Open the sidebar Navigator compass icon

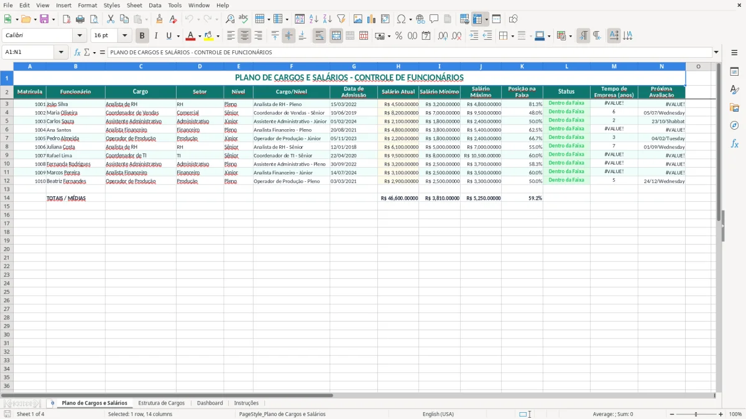click(x=734, y=125)
